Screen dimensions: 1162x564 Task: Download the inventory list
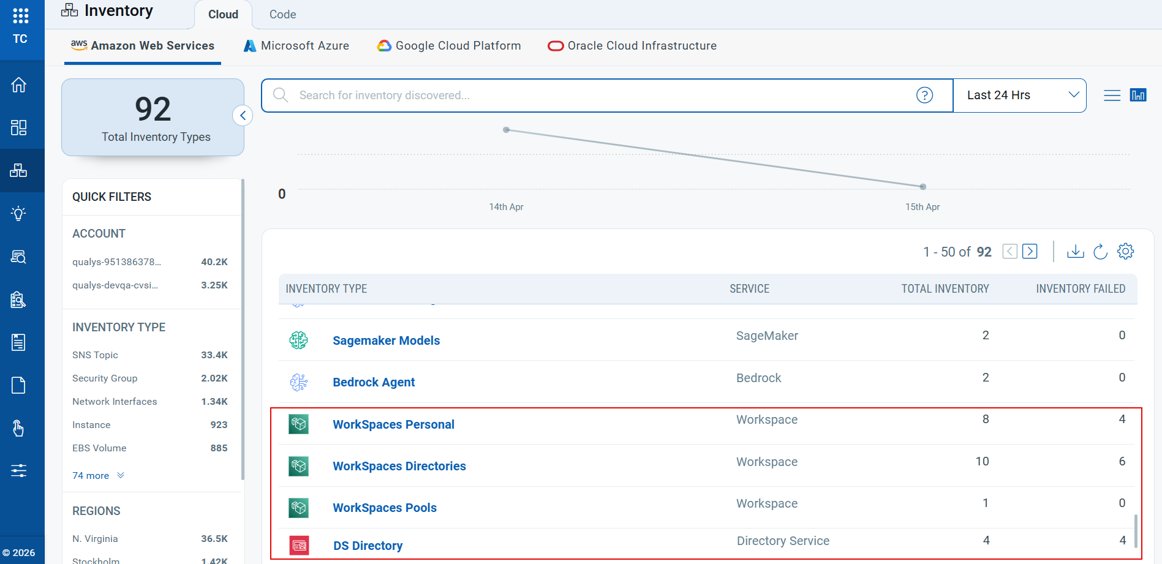click(x=1075, y=251)
